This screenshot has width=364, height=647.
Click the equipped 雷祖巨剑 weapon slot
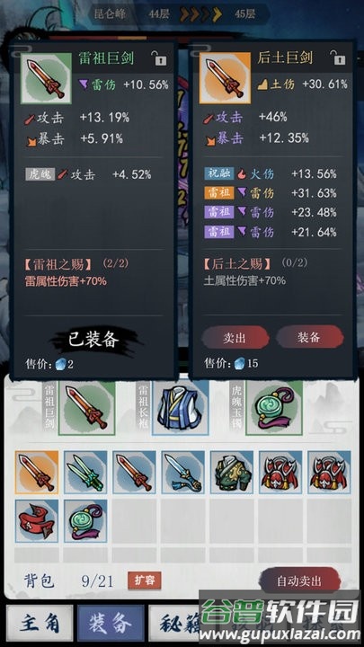click(86, 408)
